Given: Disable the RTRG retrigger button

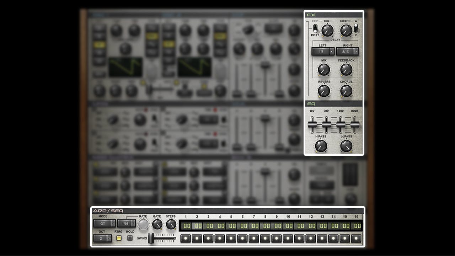Looking at the screenshot, I should point(119,238).
